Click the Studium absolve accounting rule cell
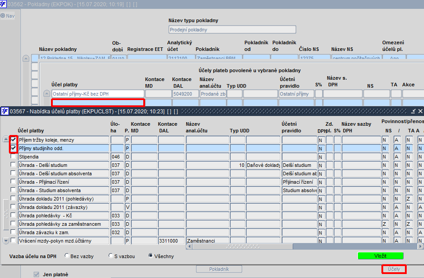424x278 pixels. [x=299, y=190]
